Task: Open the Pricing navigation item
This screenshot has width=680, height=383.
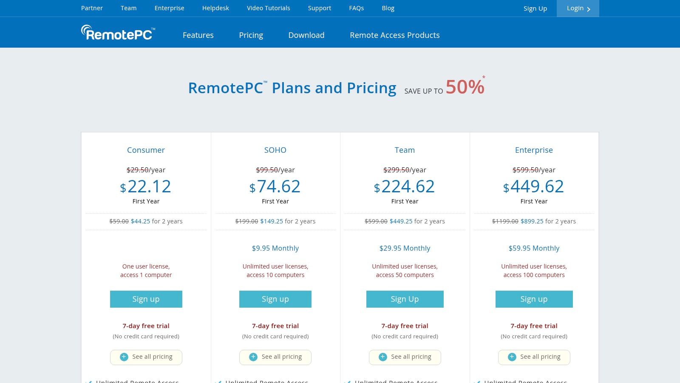Action: tap(251, 35)
